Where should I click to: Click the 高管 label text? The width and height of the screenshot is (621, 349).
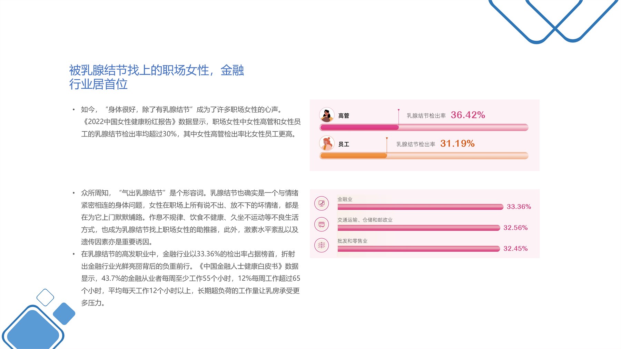click(344, 116)
